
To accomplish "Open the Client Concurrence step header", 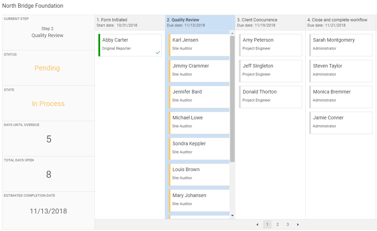I will coord(270,22).
